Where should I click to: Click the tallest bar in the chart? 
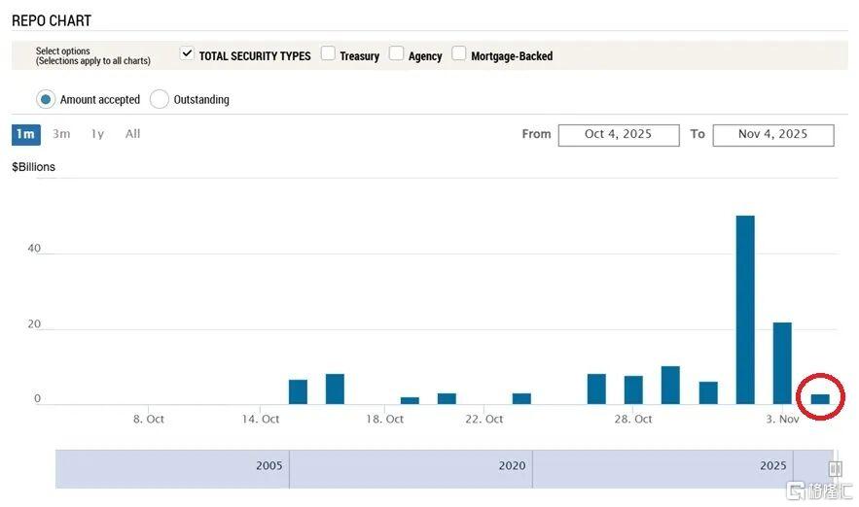pos(745,309)
